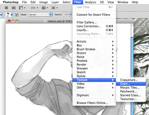149x115 pixels.
Task: Expand the Arrange Documents dropdown arrow
Action: coord(47,8)
